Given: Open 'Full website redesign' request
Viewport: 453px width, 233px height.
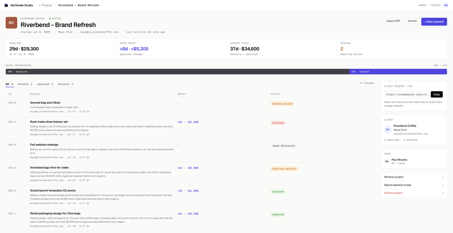Looking at the screenshot, I should pos(44,145).
